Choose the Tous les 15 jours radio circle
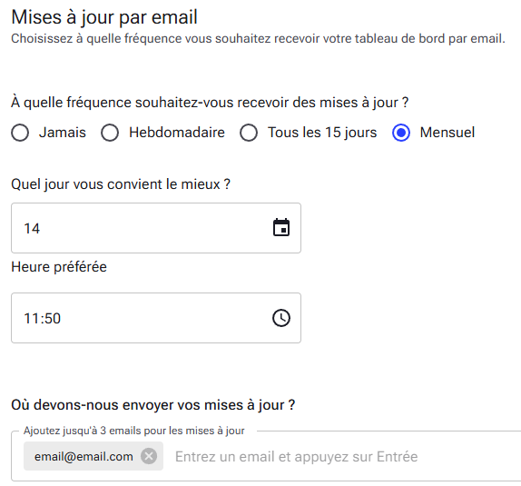521x486 pixels. (249, 133)
